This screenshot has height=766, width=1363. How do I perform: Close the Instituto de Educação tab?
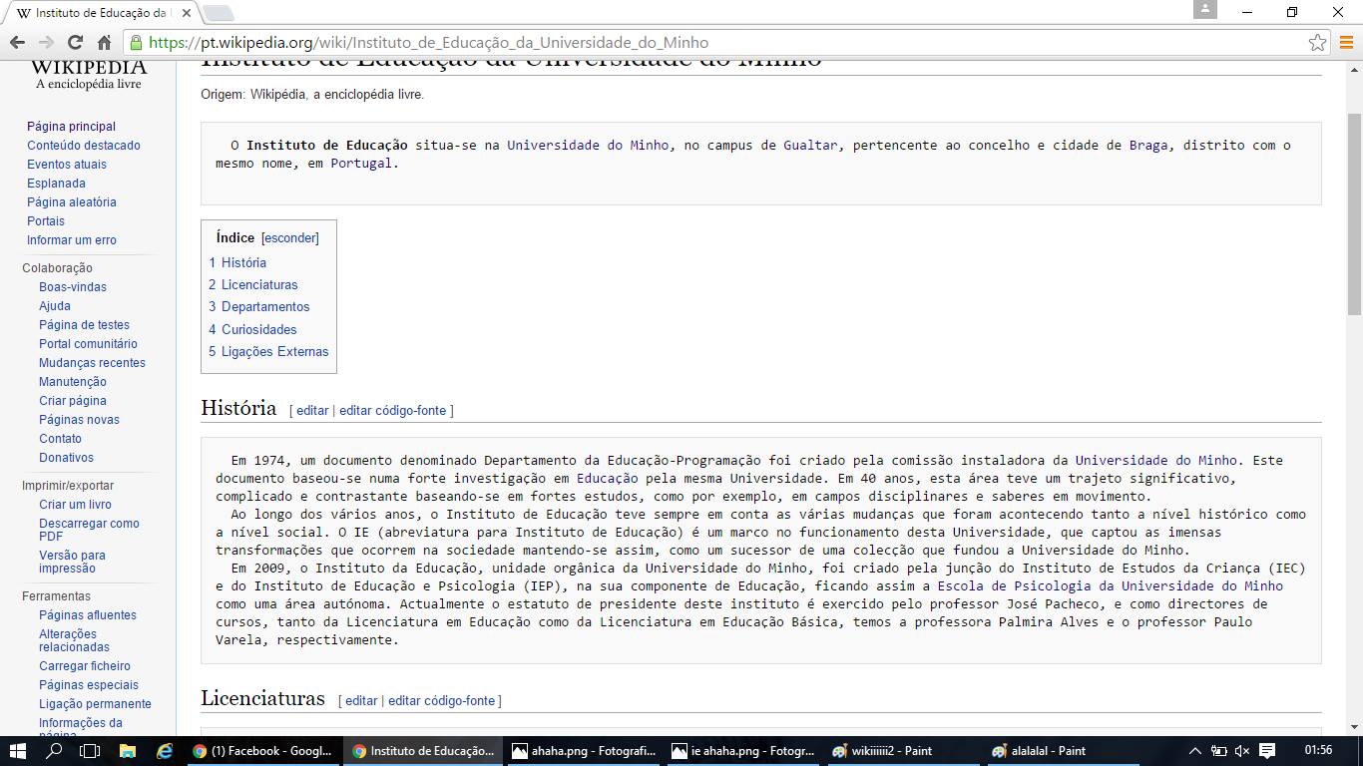tap(186, 13)
